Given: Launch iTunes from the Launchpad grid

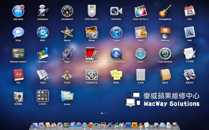Looking at the screenshot, I should click(116, 32).
